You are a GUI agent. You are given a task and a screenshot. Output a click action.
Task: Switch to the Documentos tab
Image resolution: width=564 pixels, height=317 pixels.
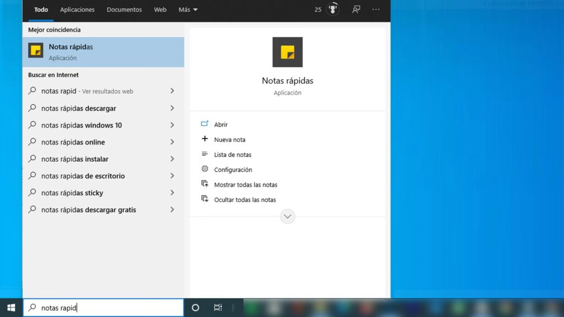pos(124,10)
